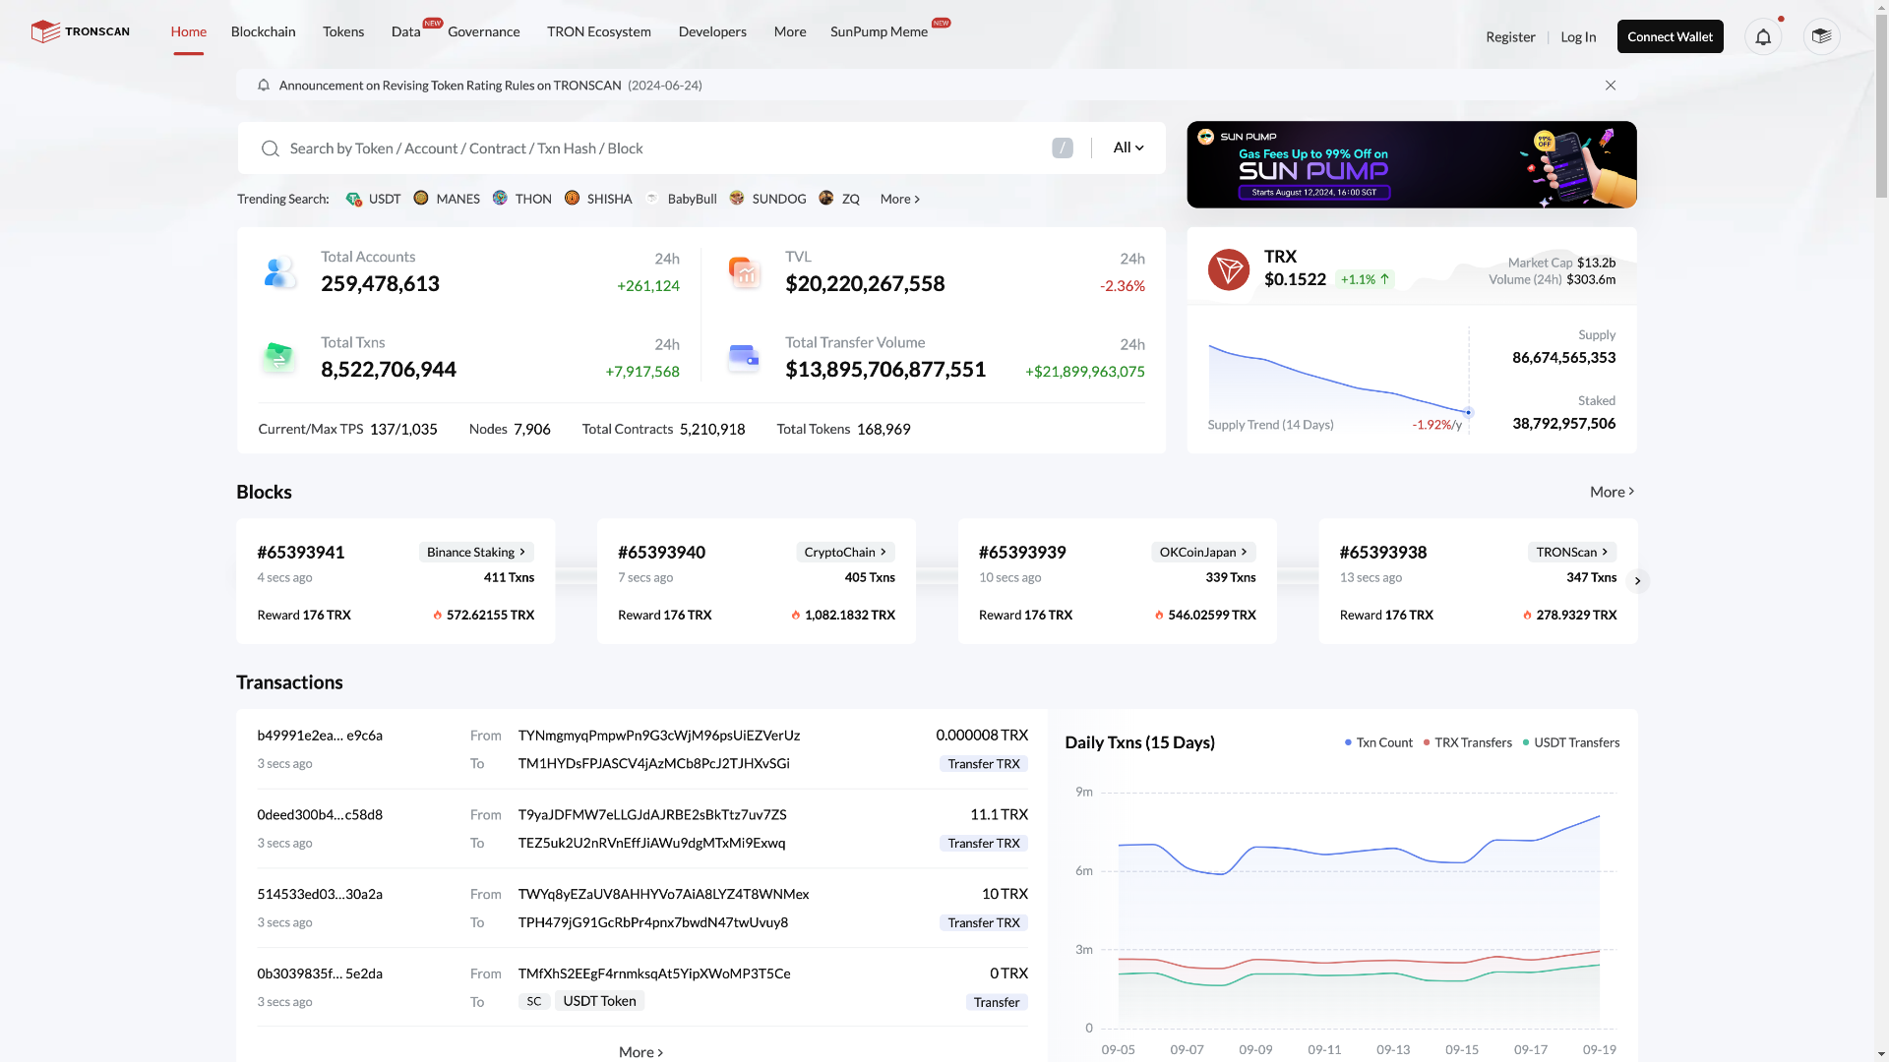Open the More navigation menu
The width and height of the screenshot is (1889, 1062).
coord(790,31)
